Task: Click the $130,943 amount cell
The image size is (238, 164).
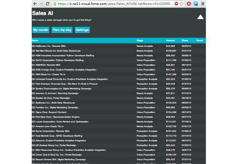Action: coord(171,103)
